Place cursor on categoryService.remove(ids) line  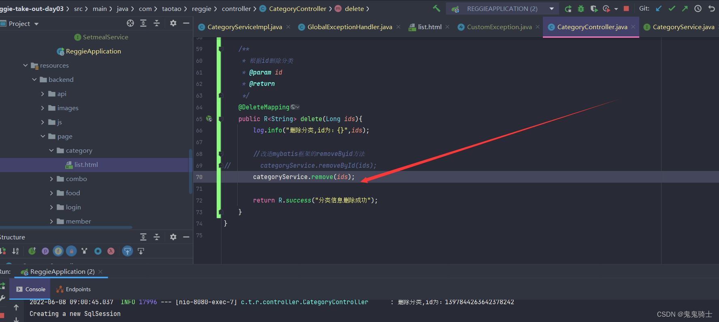pos(304,177)
